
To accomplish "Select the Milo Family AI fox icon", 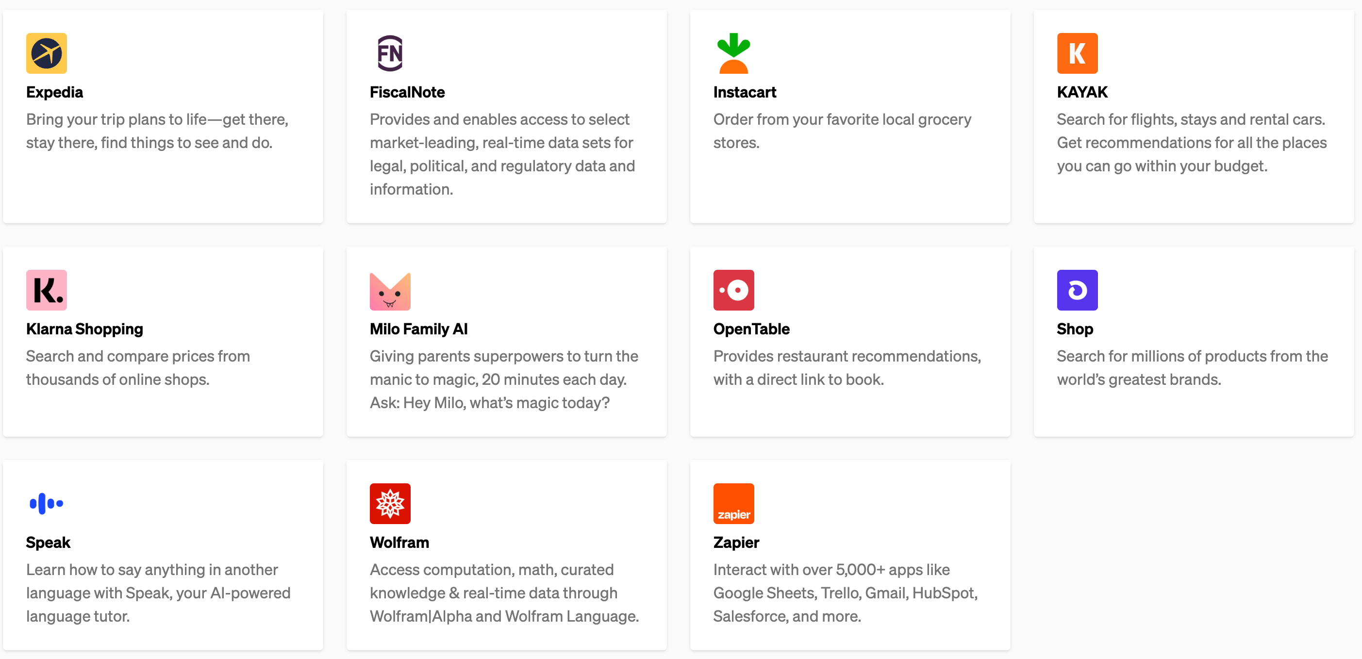I will [390, 290].
